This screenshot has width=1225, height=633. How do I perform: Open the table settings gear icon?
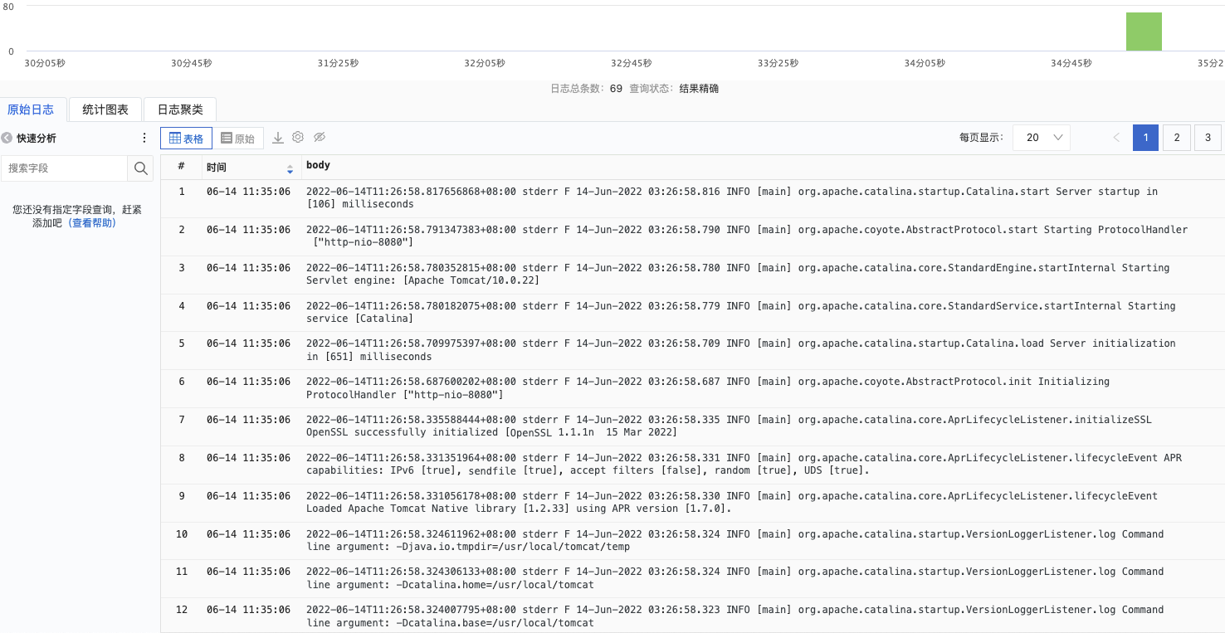click(298, 138)
